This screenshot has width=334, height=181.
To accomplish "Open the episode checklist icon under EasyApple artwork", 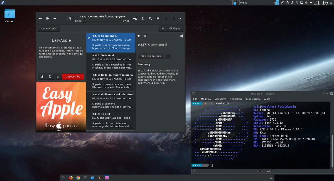I will 58,76.
